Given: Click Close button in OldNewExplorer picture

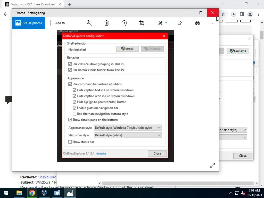Looking at the screenshot, I should coord(157,154).
